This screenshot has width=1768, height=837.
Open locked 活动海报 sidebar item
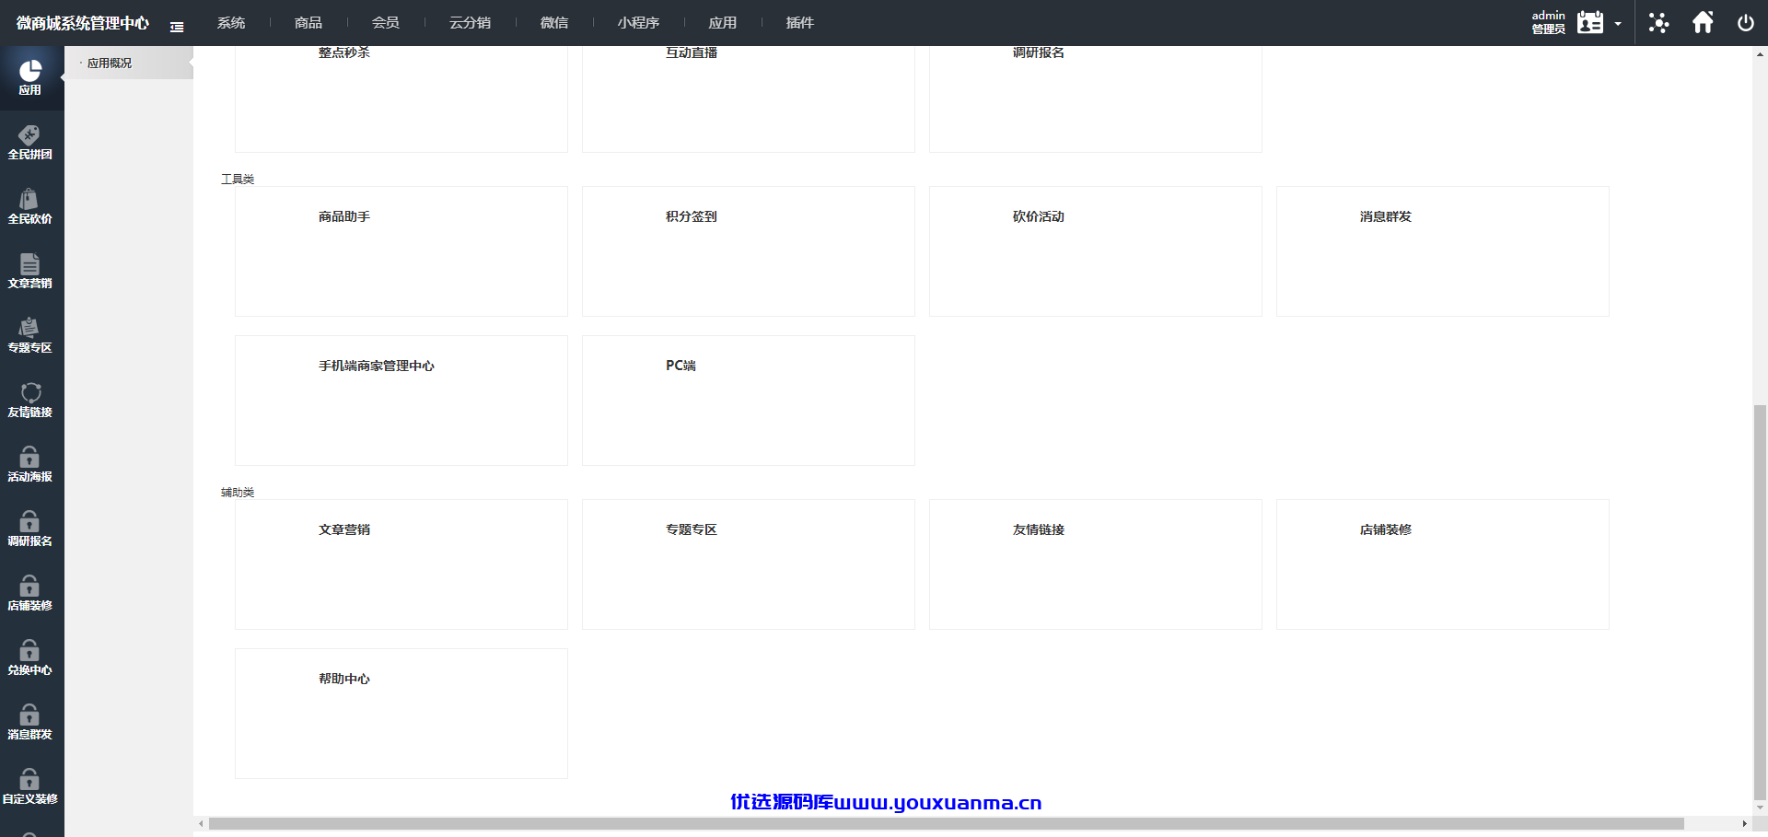[x=30, y=465]
